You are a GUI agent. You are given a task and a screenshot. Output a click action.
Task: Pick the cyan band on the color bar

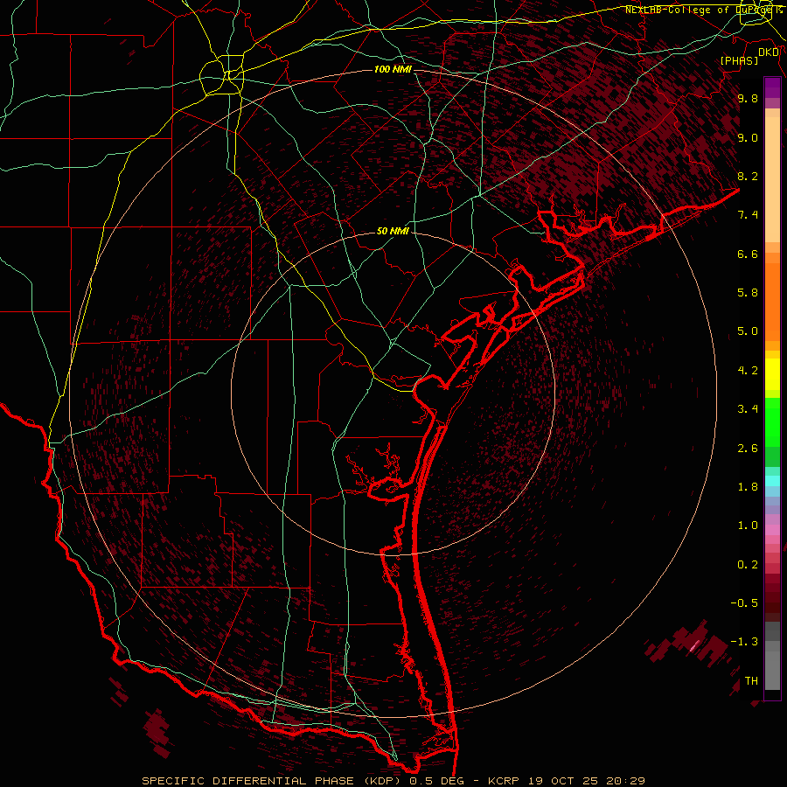pyautogui.click(x=772, y=481)
